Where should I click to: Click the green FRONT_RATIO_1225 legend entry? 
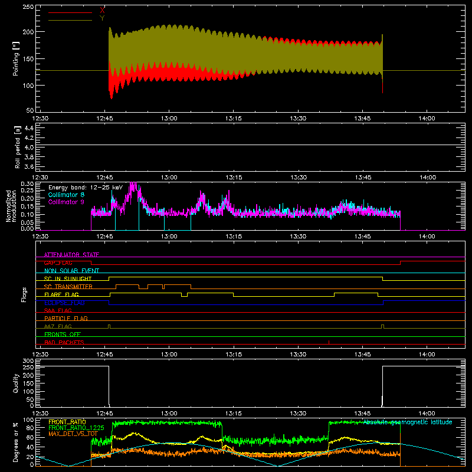tap(76, 428)
